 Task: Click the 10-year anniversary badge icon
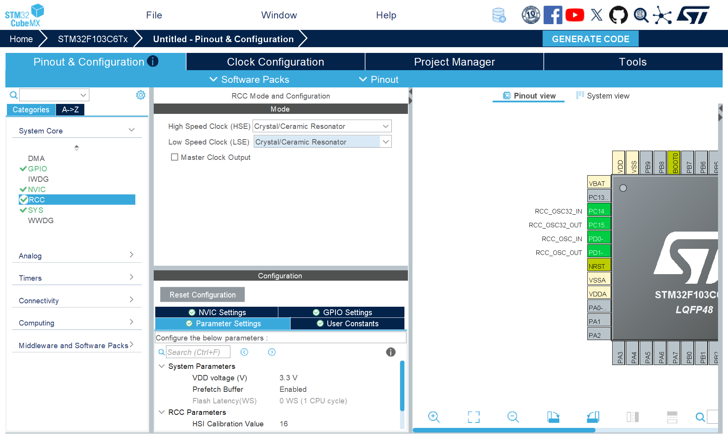(531, 15)
